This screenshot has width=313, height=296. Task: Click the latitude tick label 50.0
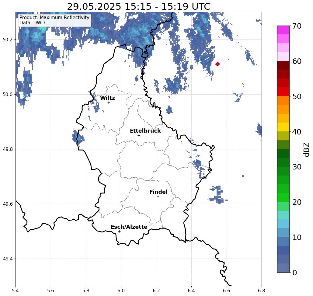8,94
